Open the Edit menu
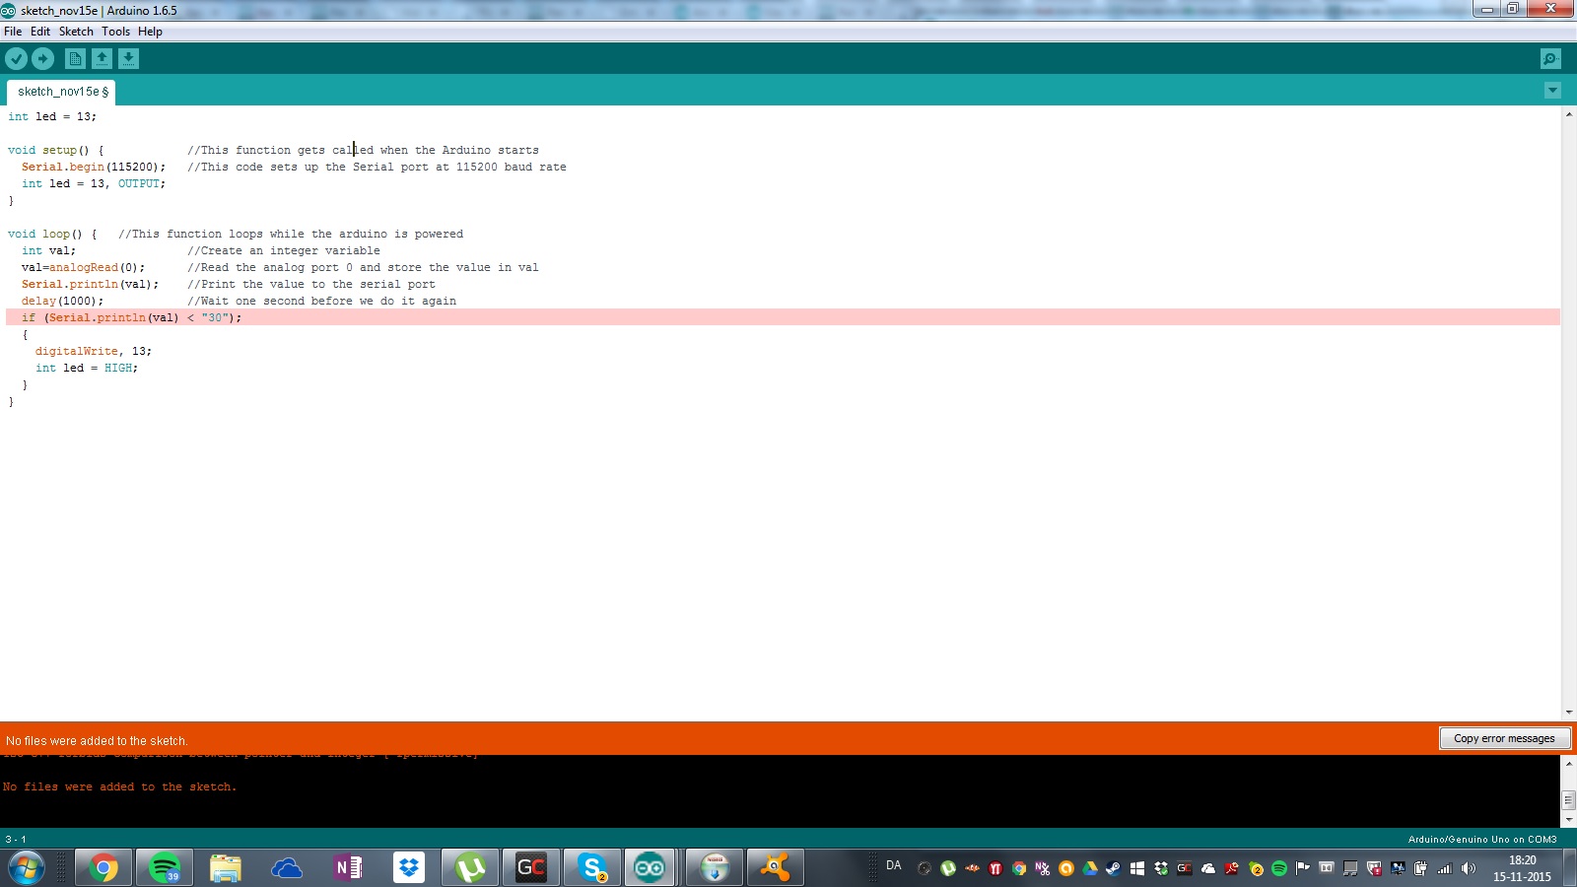This screenshot has height=887, width=1577. pos(40,32)
